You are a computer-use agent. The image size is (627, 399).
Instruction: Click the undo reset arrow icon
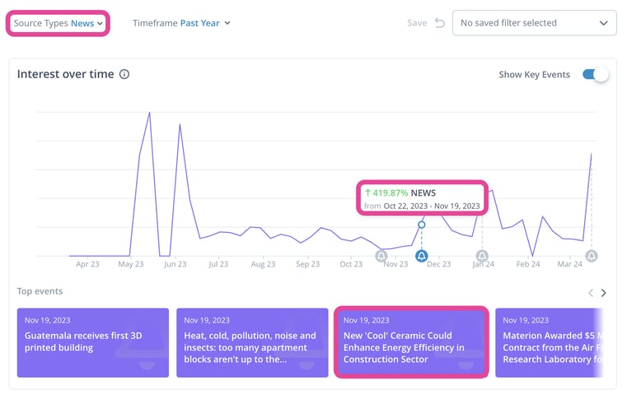[439, 23]
